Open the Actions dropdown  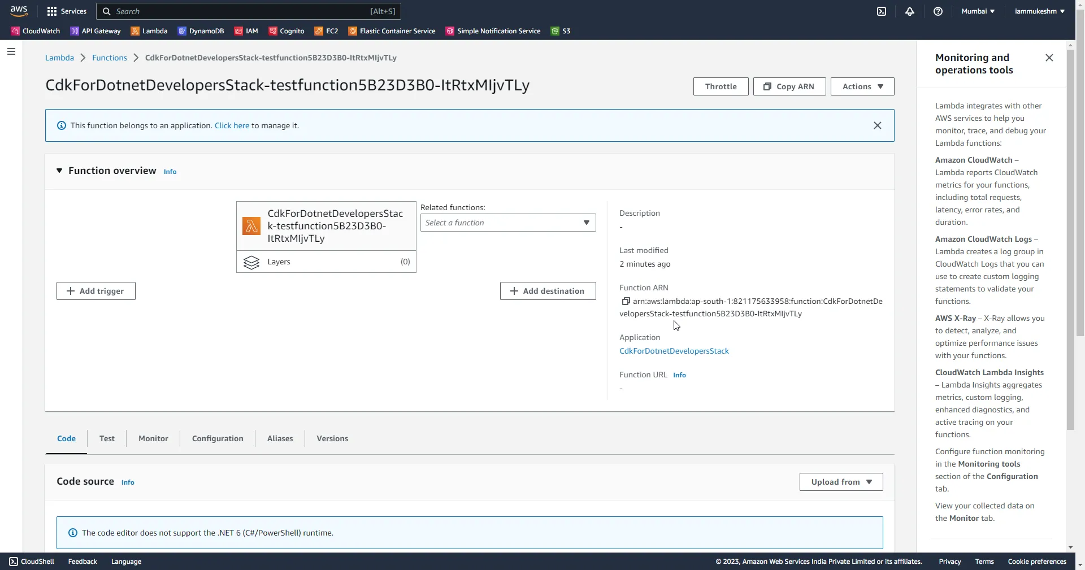point(862,86)
